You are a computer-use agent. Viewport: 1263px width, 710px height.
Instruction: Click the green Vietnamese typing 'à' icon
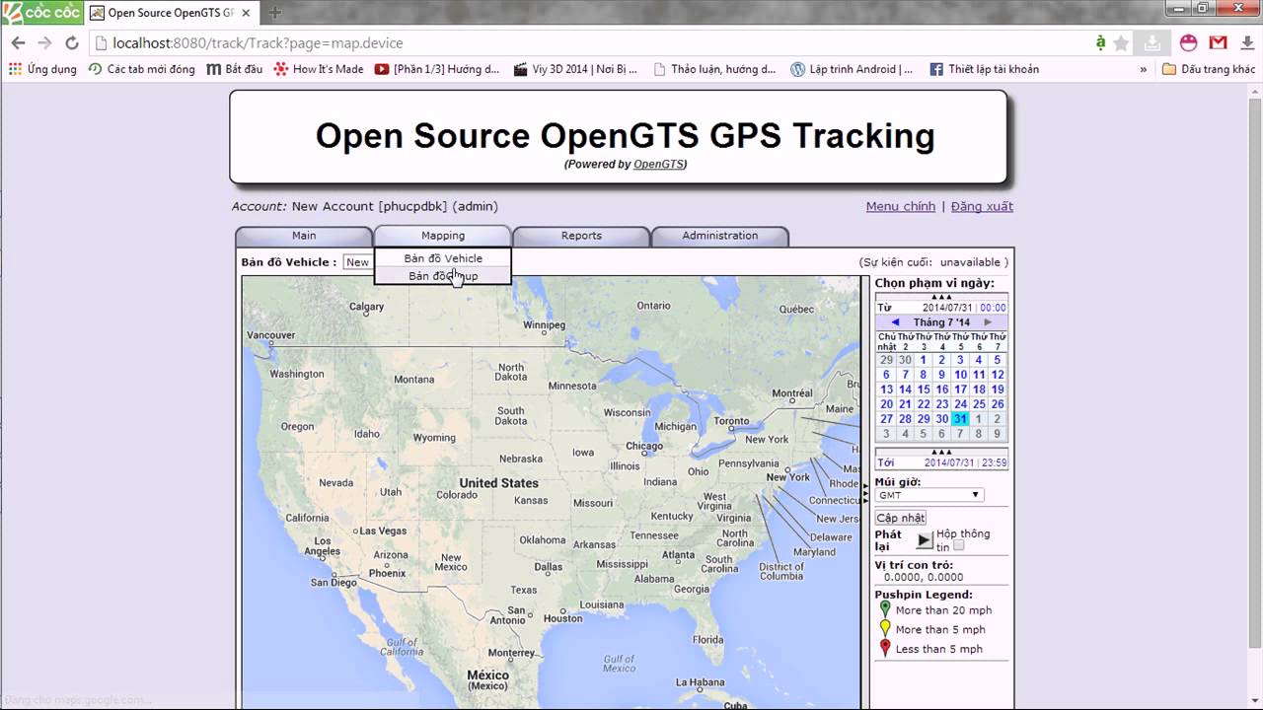[1100, 43]
